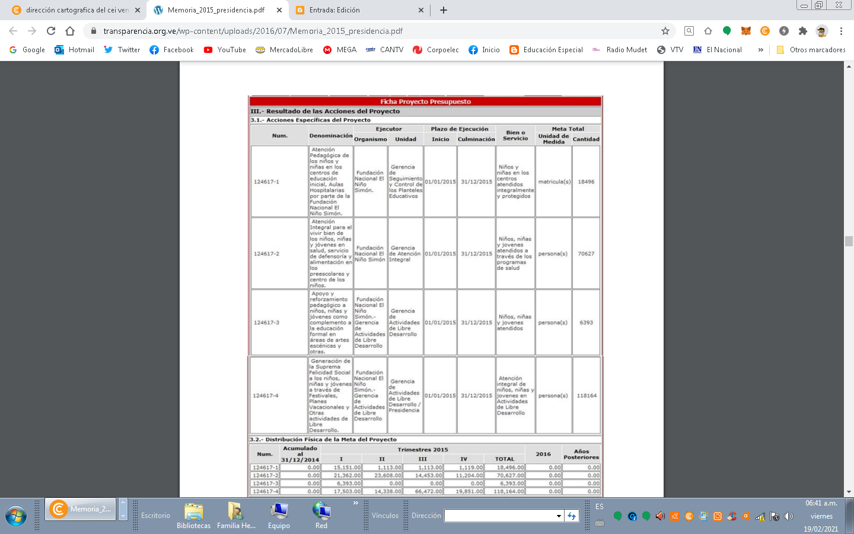The image size is (854, 534).
Task: Open the Facebook bookmark
Action: click(x=171, y=50)
